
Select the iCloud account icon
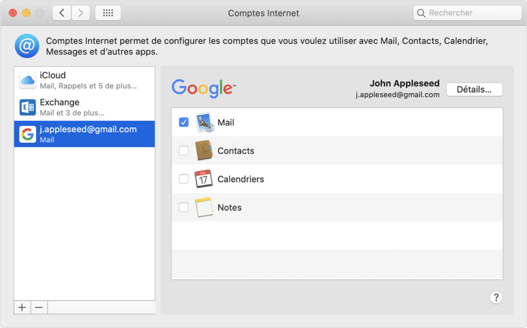click(27, 79)
